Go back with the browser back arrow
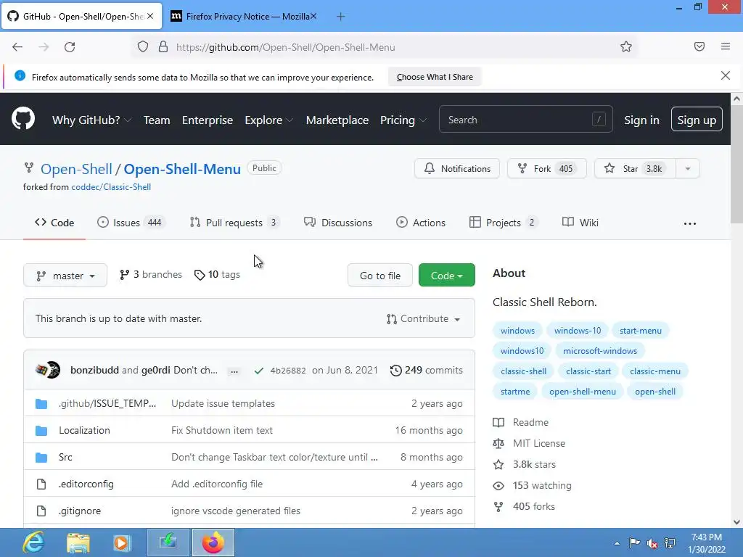Image resolution: width=743 pixels, height=557 pixels. pos(17,47)
